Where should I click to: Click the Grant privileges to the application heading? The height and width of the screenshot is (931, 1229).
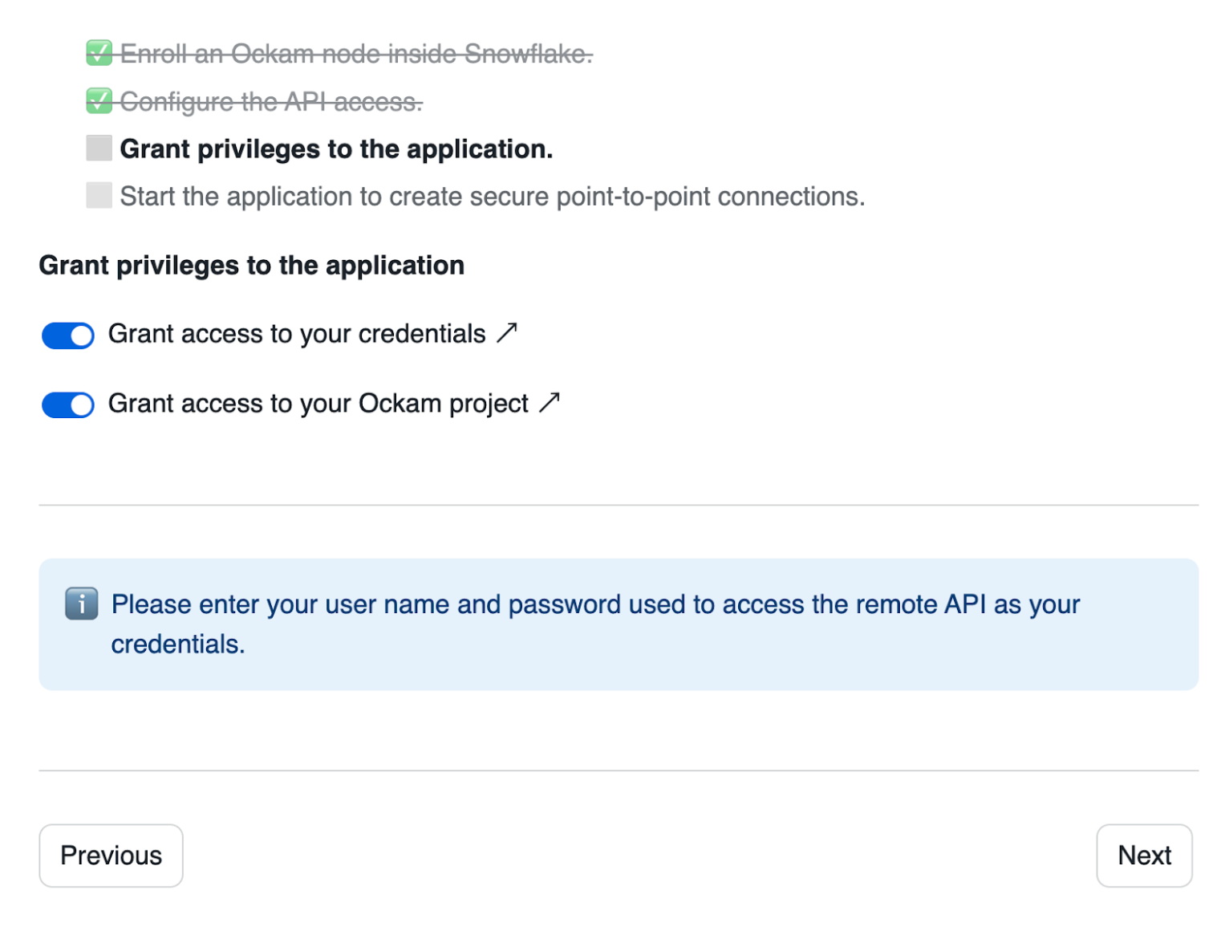click(x=251, y=266)
